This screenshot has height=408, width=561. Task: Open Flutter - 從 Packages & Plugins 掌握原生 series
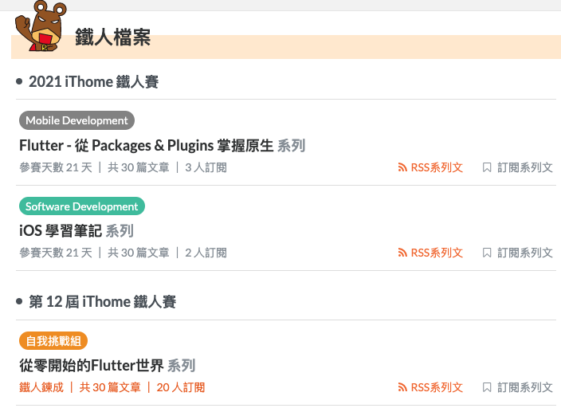pos(147,146)
